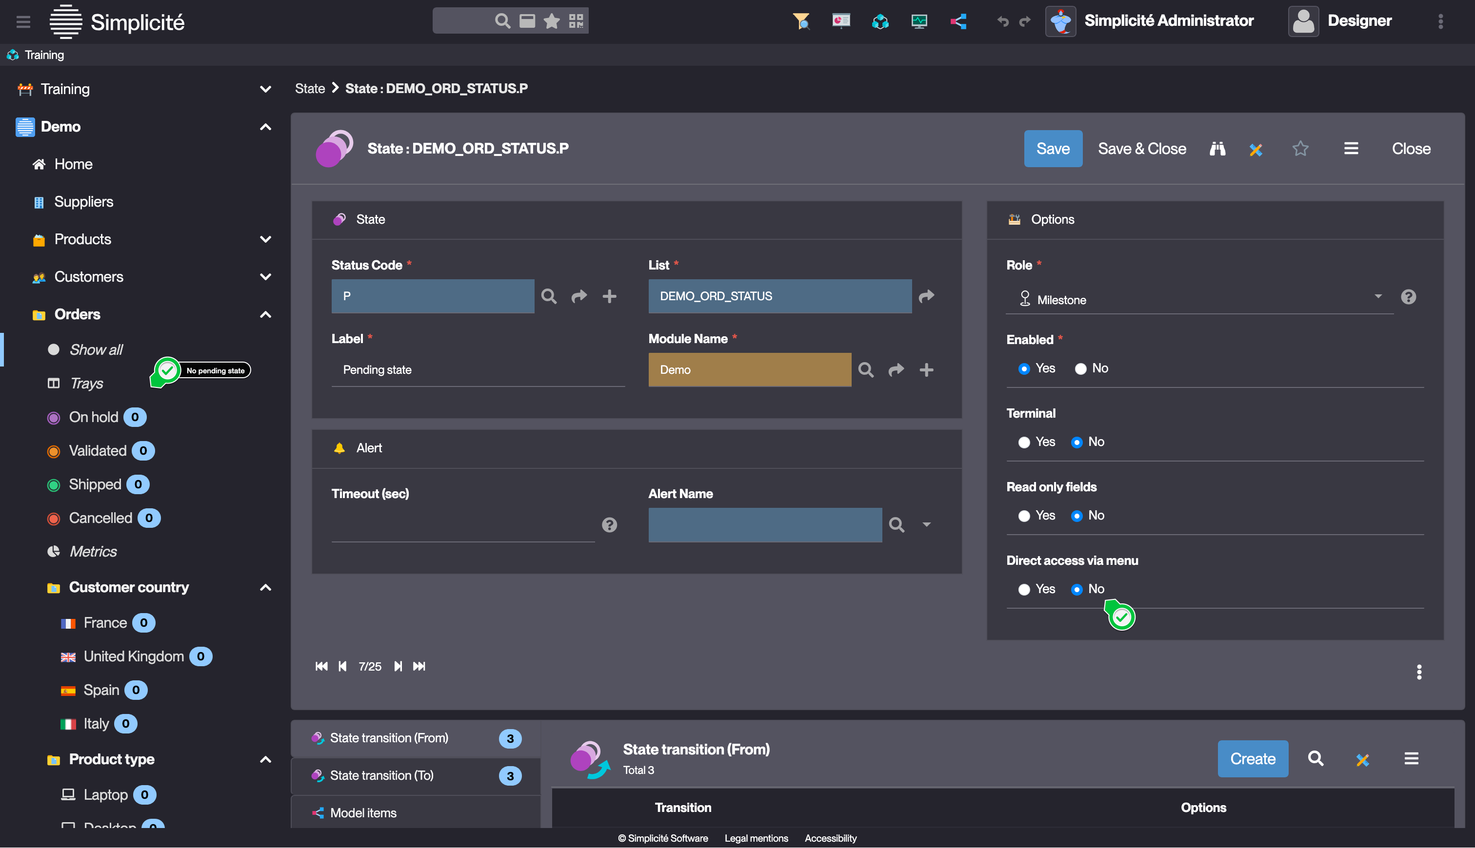This screenshot has width=1475, height=848.
Task: Open the State transition (To) tab
Action: point(382,776)
